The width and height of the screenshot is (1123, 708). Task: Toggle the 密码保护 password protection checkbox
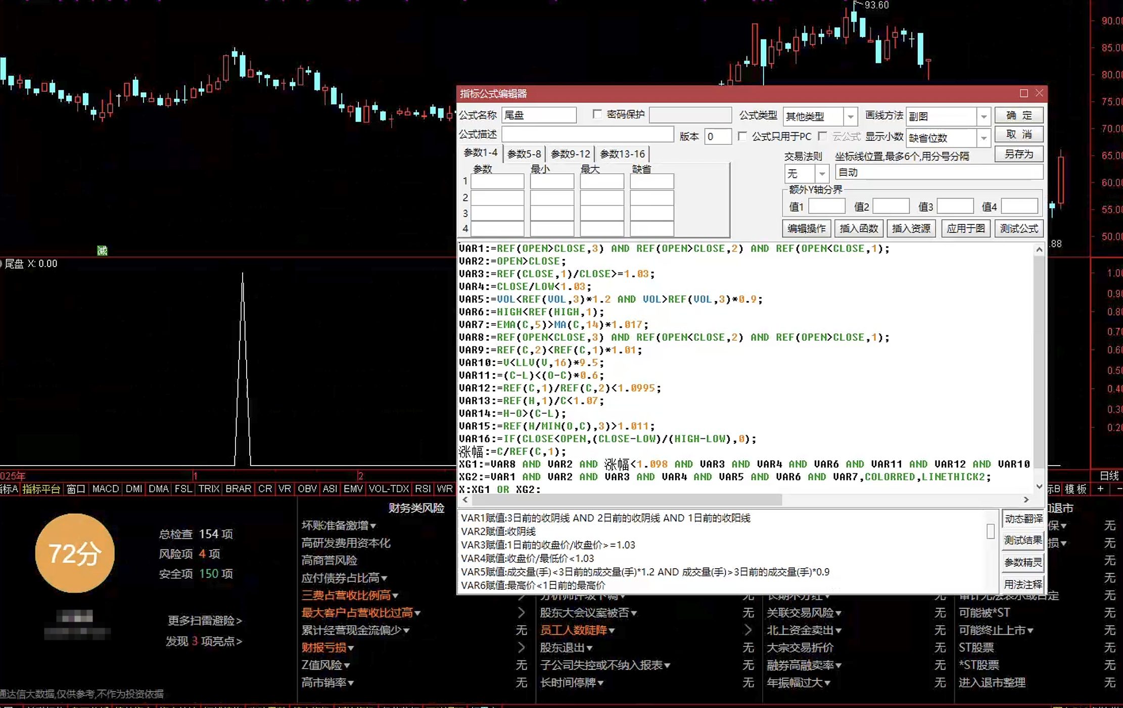click(x=597, y=115)
